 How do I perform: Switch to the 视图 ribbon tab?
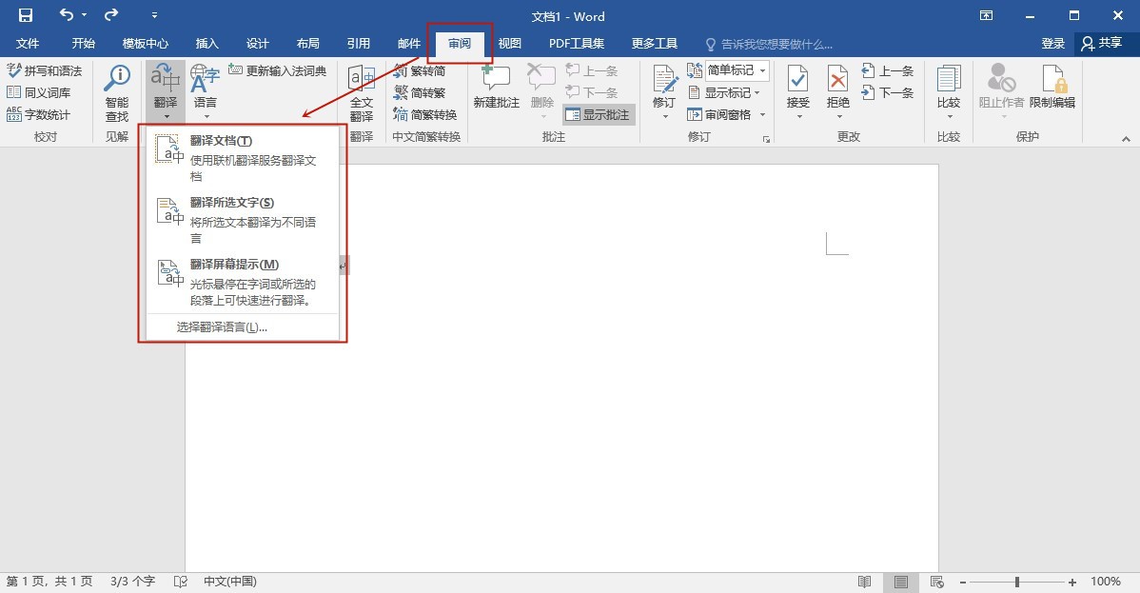[509, 42]
